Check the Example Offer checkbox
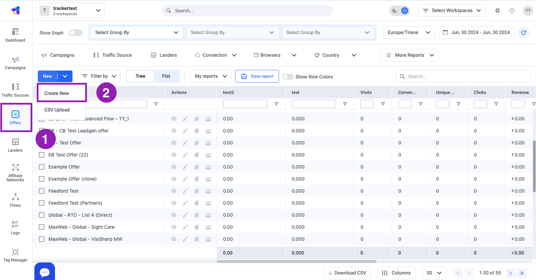The width and height of the screenshot is (536, 280). pyautogui.click(x=42, y=167)
